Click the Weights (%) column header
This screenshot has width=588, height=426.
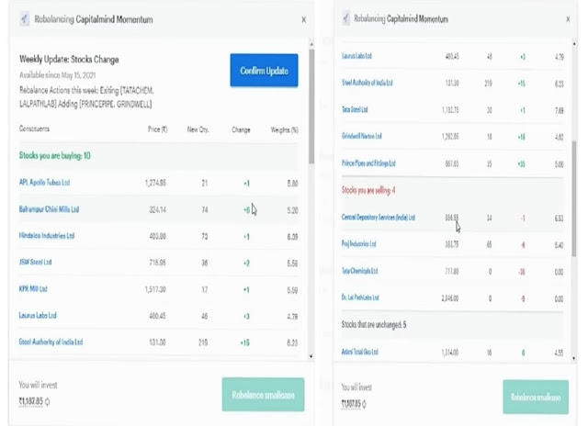285,130
